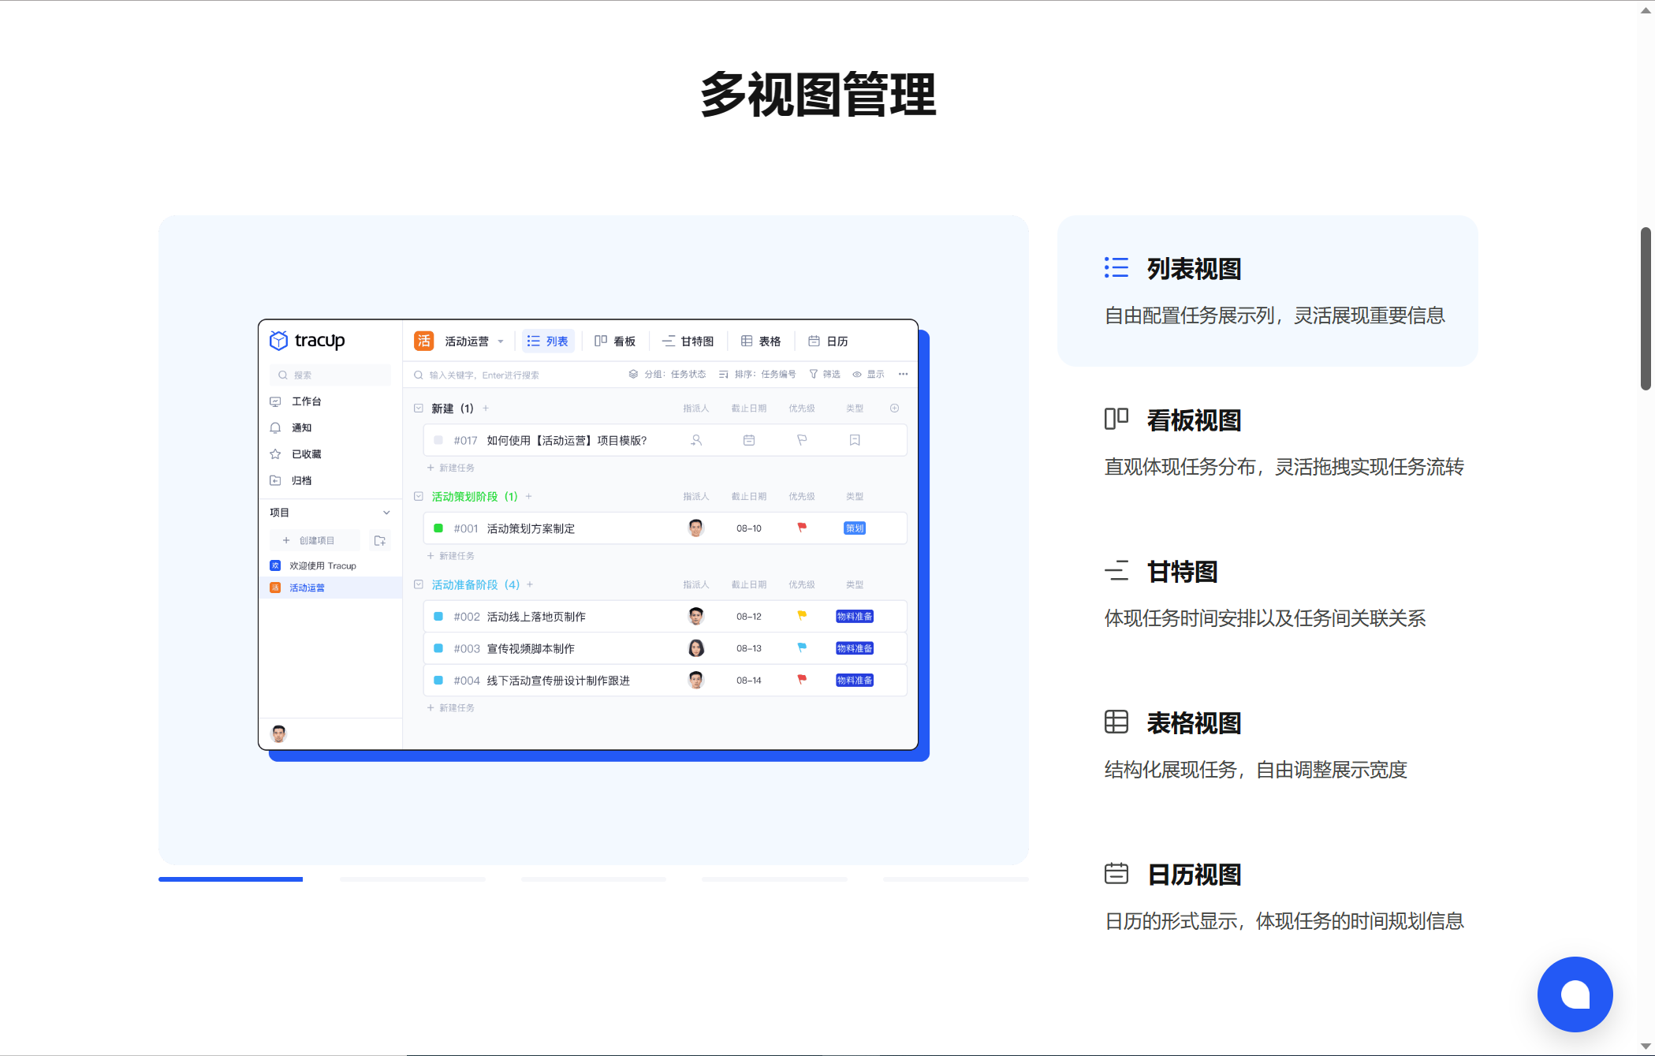
Task: Click the second carousel progress bar segment
Action: pyautogui.click(x=412, y=879)
